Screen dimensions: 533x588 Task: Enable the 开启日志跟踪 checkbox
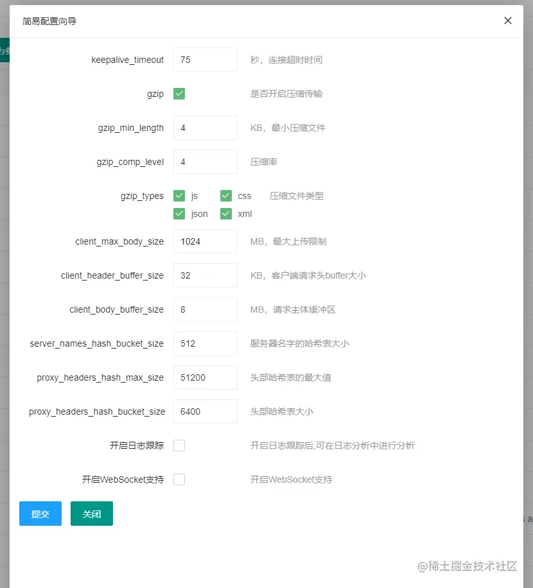tap(179, 445)
